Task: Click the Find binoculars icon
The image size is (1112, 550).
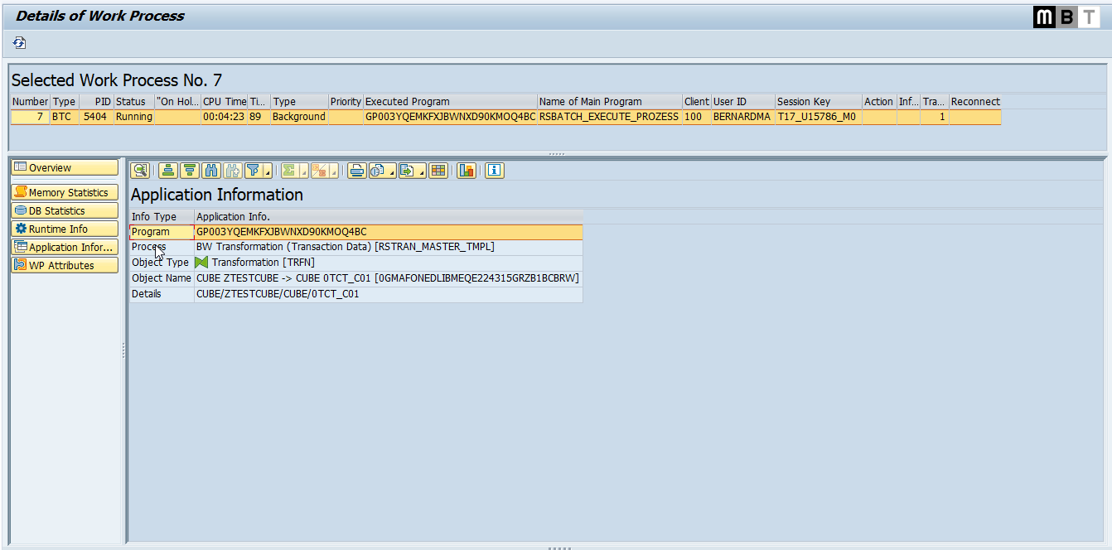Action: 211,171
